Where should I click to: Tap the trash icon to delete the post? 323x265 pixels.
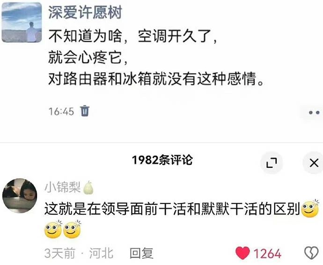pos(85,111)
